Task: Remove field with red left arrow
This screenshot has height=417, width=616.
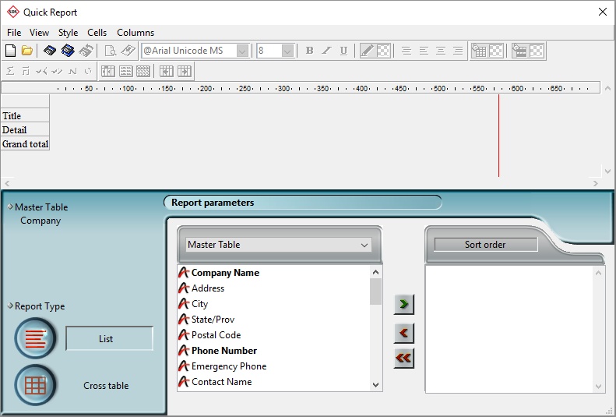Action: [x=403, y=334]
